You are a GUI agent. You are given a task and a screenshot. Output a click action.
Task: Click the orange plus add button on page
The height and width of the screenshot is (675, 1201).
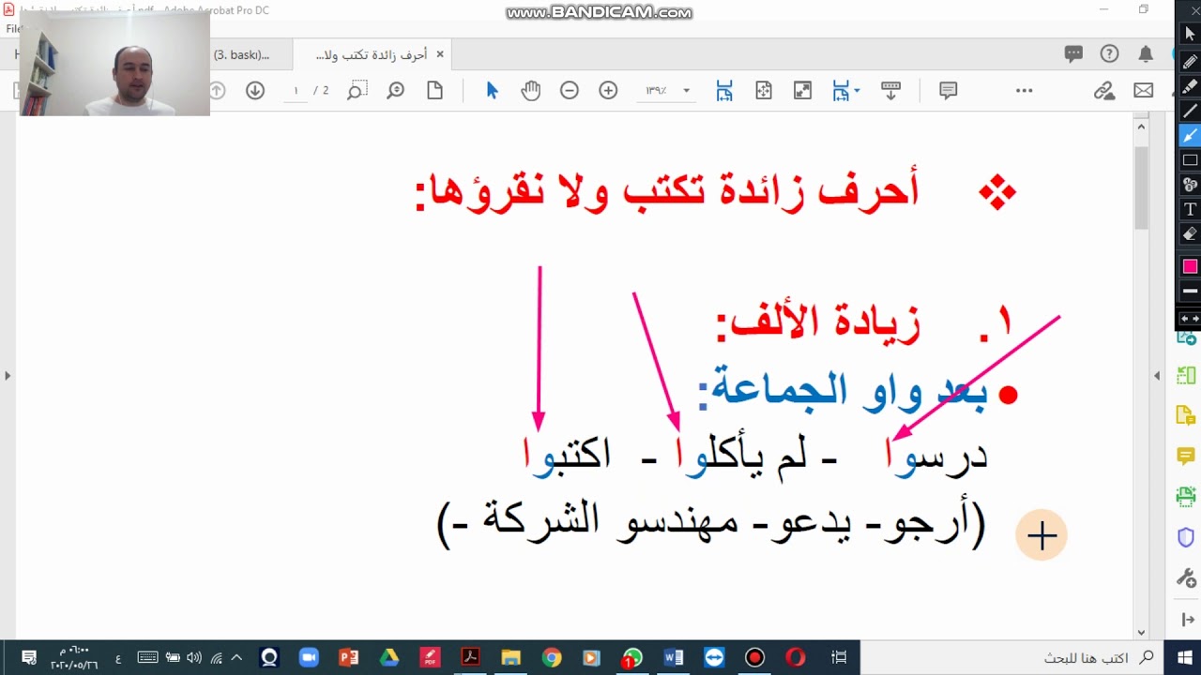pos(1041,535)
